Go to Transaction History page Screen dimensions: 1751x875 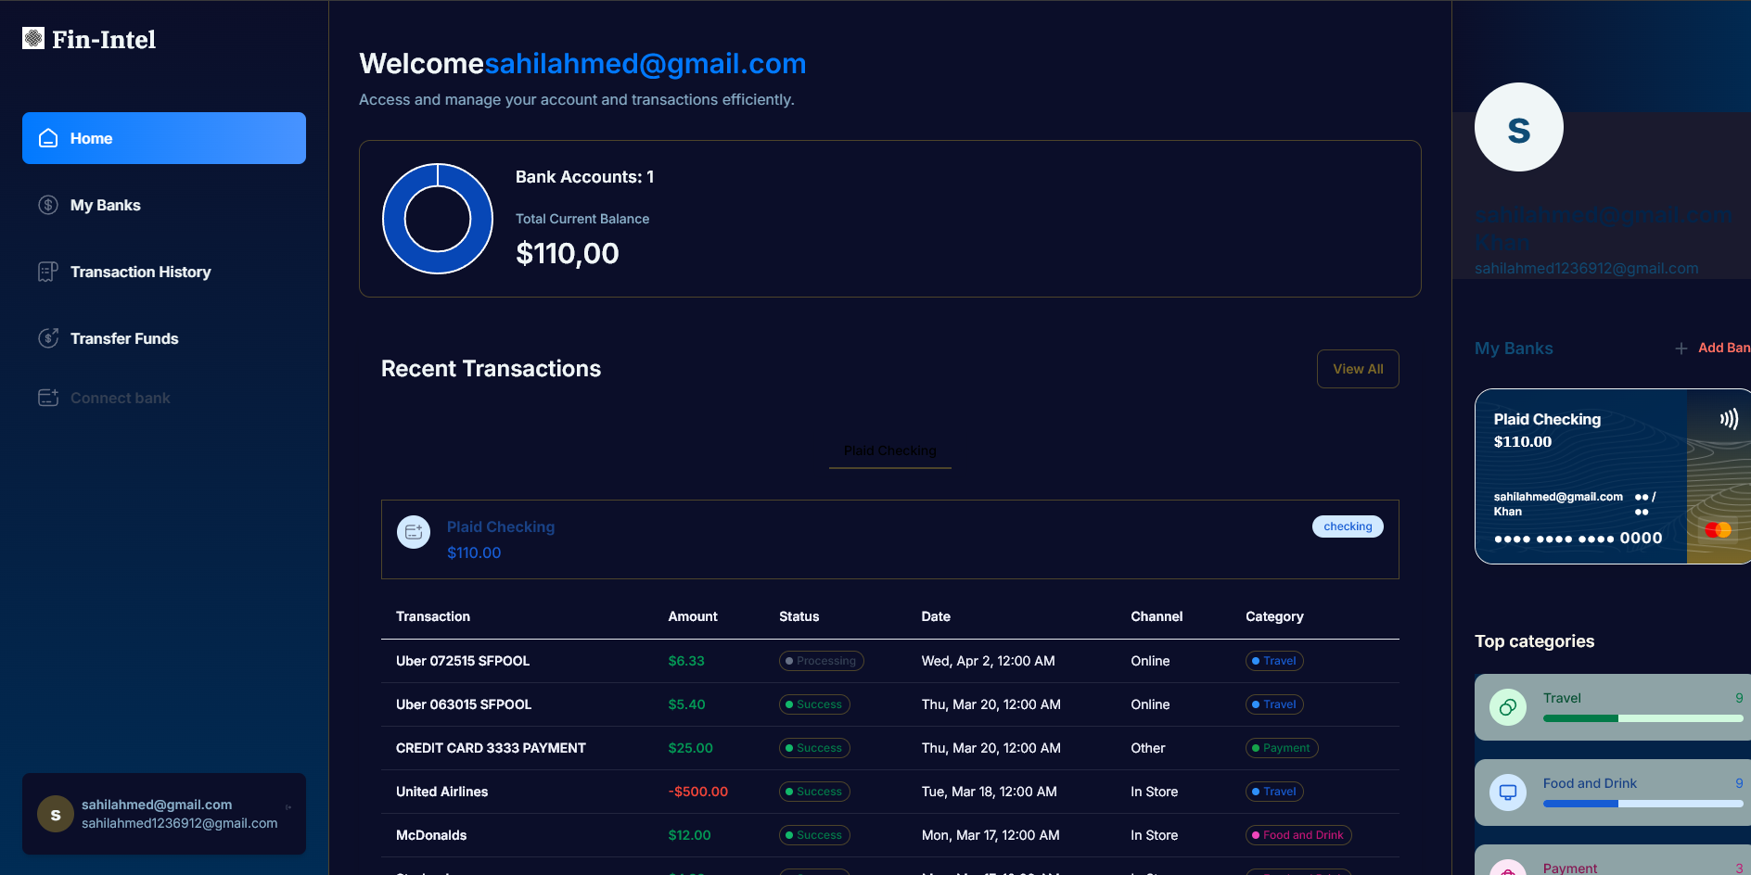point(164,272)
